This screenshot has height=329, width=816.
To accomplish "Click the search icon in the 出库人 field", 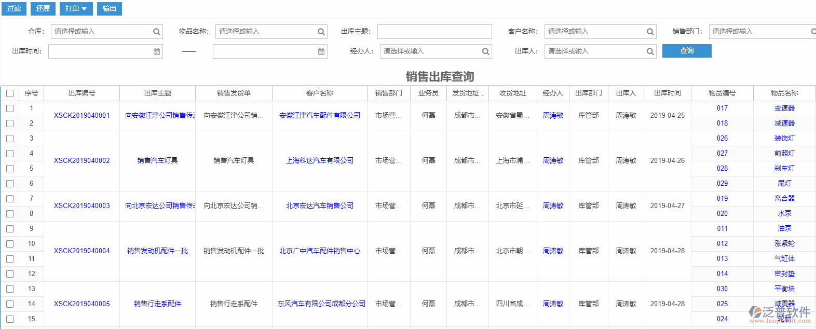I will coord(650,51).
